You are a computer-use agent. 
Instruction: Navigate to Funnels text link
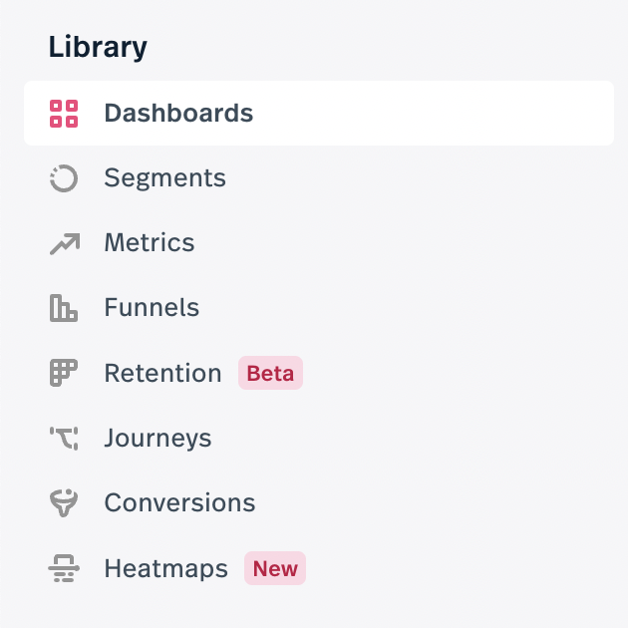point(152,308)
